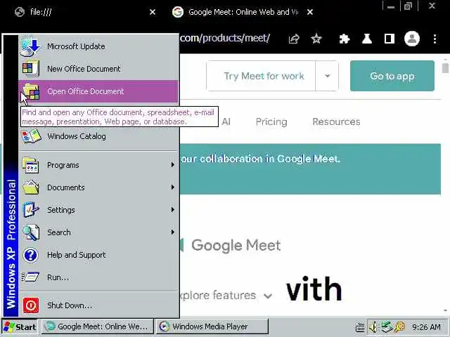Open the Resources link

tap(336, 121)
